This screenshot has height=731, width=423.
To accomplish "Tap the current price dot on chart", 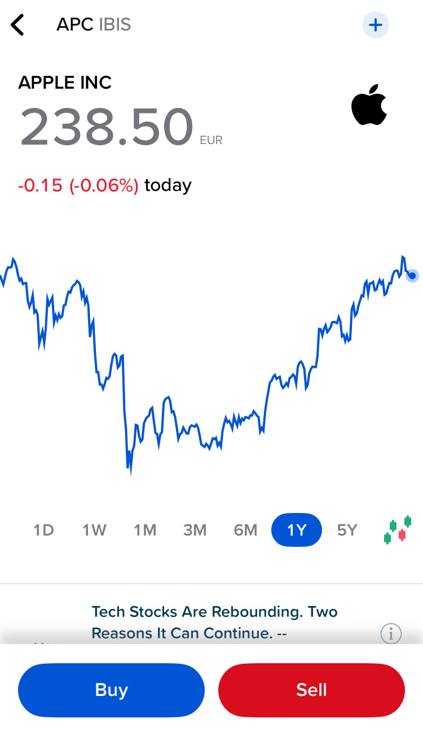I will pyautogui.click(x=412, y=276).
